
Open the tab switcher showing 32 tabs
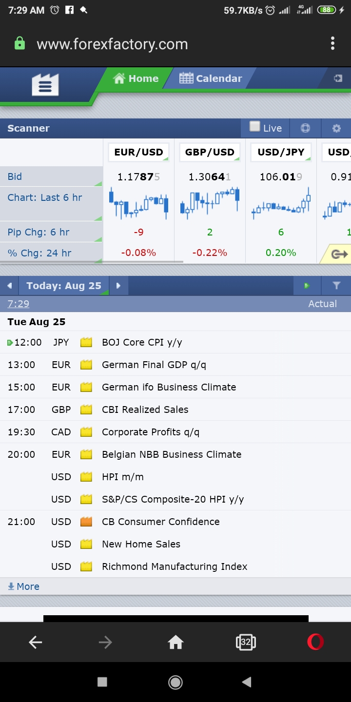point(246,643)
